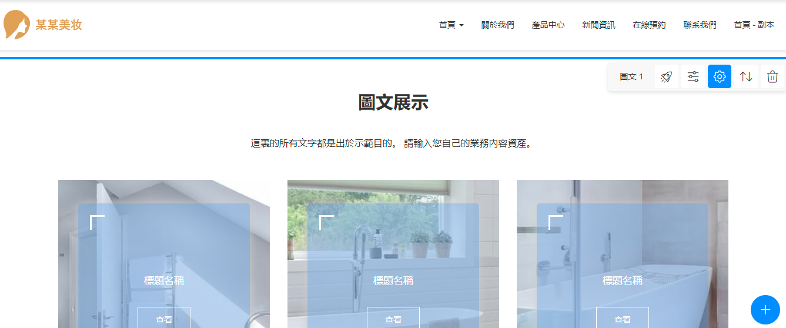Select the white bathtub faucet image card
This screenshot has width=786, height=328.
tap(623, 254)
